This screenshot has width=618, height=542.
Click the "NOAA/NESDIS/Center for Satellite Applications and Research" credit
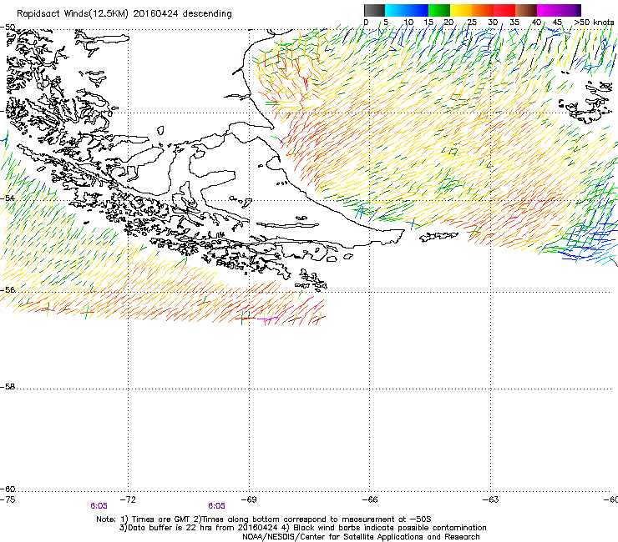pos(361,537)
